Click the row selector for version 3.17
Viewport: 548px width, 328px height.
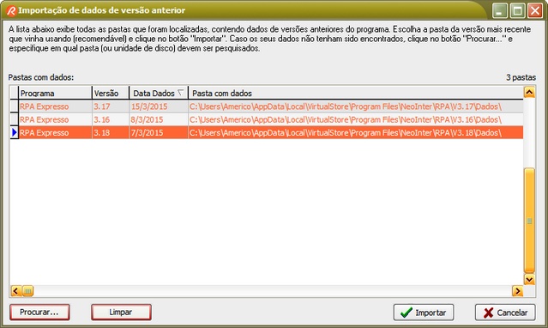(14, 106)
